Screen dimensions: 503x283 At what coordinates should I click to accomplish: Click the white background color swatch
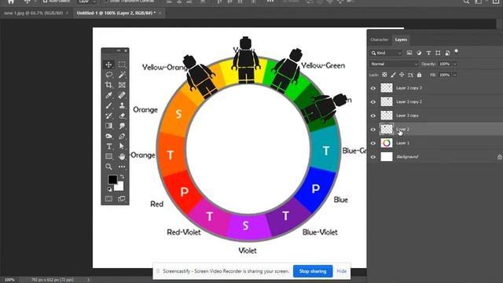coord(119,187)
